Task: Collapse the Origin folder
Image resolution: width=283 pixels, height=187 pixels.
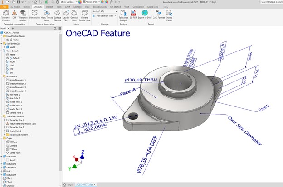Action: coord(1,138)
